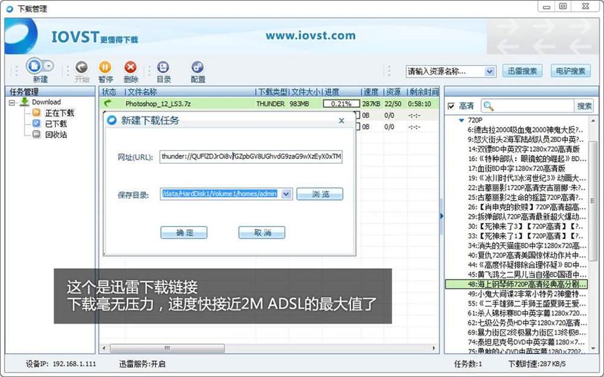This screenshot has height=377, width=604.
Task: Select 61:杀人锦标赛BD中英字幕 entry
Action: pos(527,313)
